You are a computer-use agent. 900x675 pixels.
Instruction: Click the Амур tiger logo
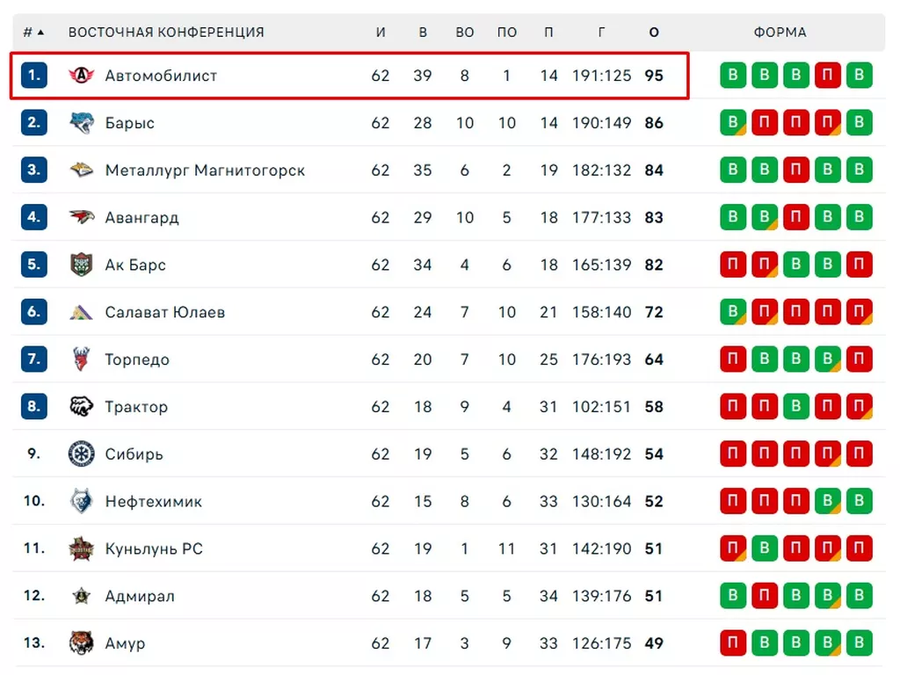[82, 643]
